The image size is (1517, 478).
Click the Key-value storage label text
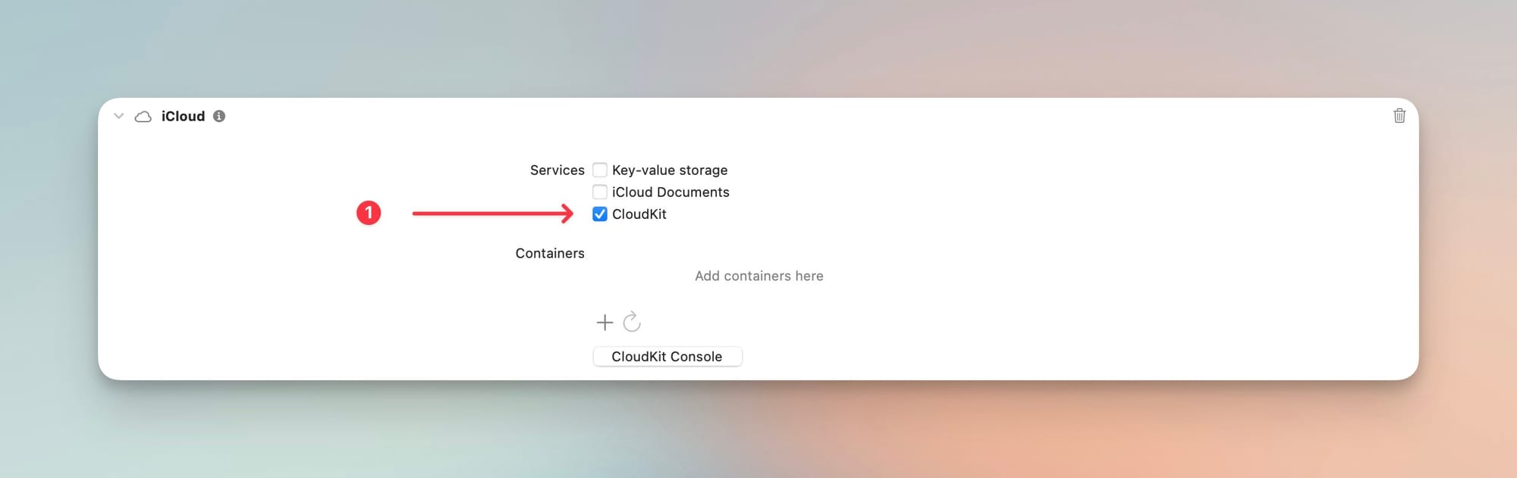[670, 170]
